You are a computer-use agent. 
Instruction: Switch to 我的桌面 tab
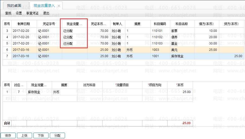click(x=14, y=6)
